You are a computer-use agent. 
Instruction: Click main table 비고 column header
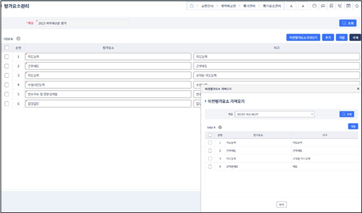pyautogui.click(x=277, y=48)
